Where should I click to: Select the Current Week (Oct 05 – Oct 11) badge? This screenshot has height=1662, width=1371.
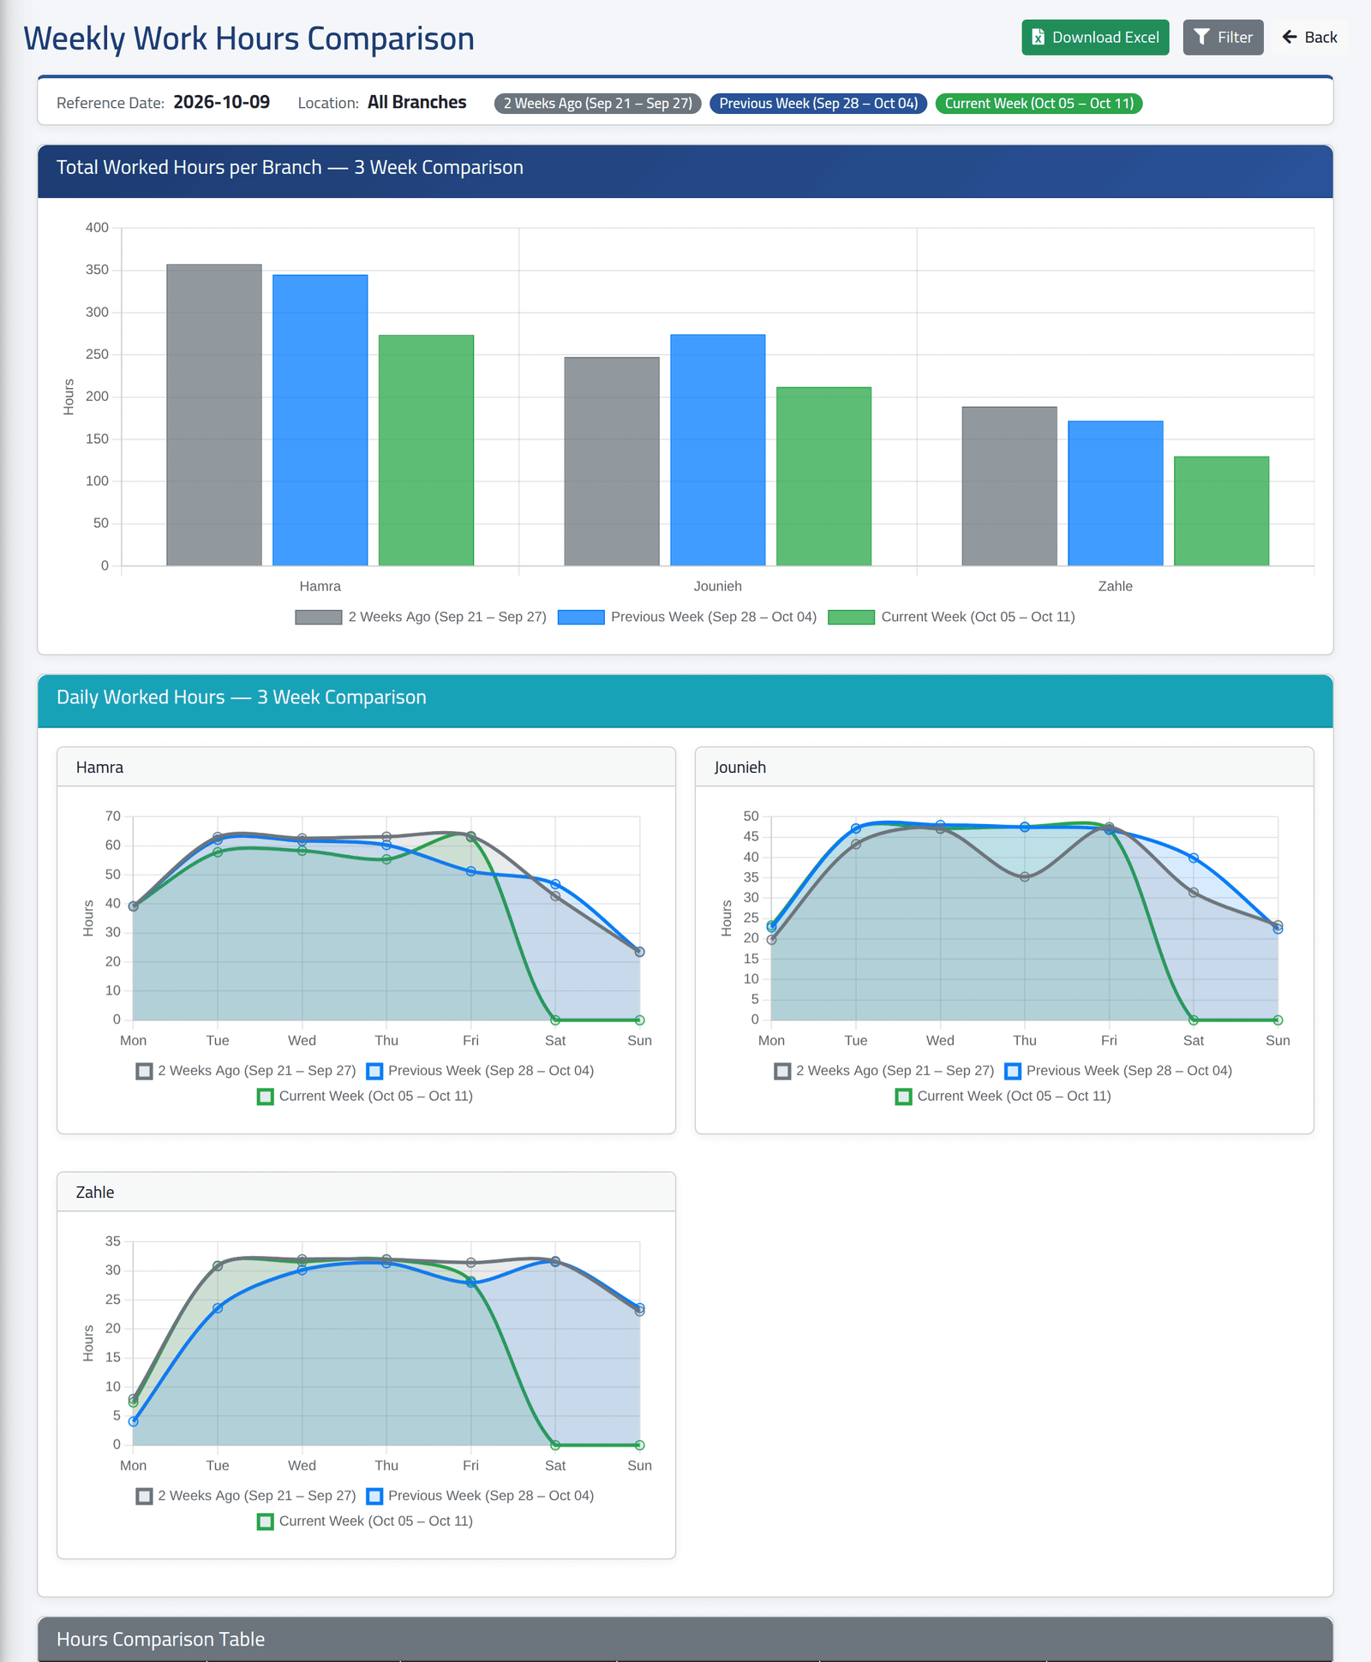(x=1039, y=104)
